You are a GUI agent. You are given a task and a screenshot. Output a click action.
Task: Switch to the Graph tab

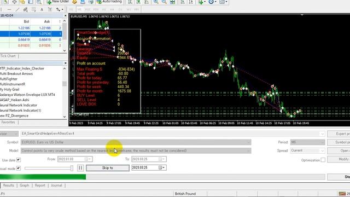24,186
